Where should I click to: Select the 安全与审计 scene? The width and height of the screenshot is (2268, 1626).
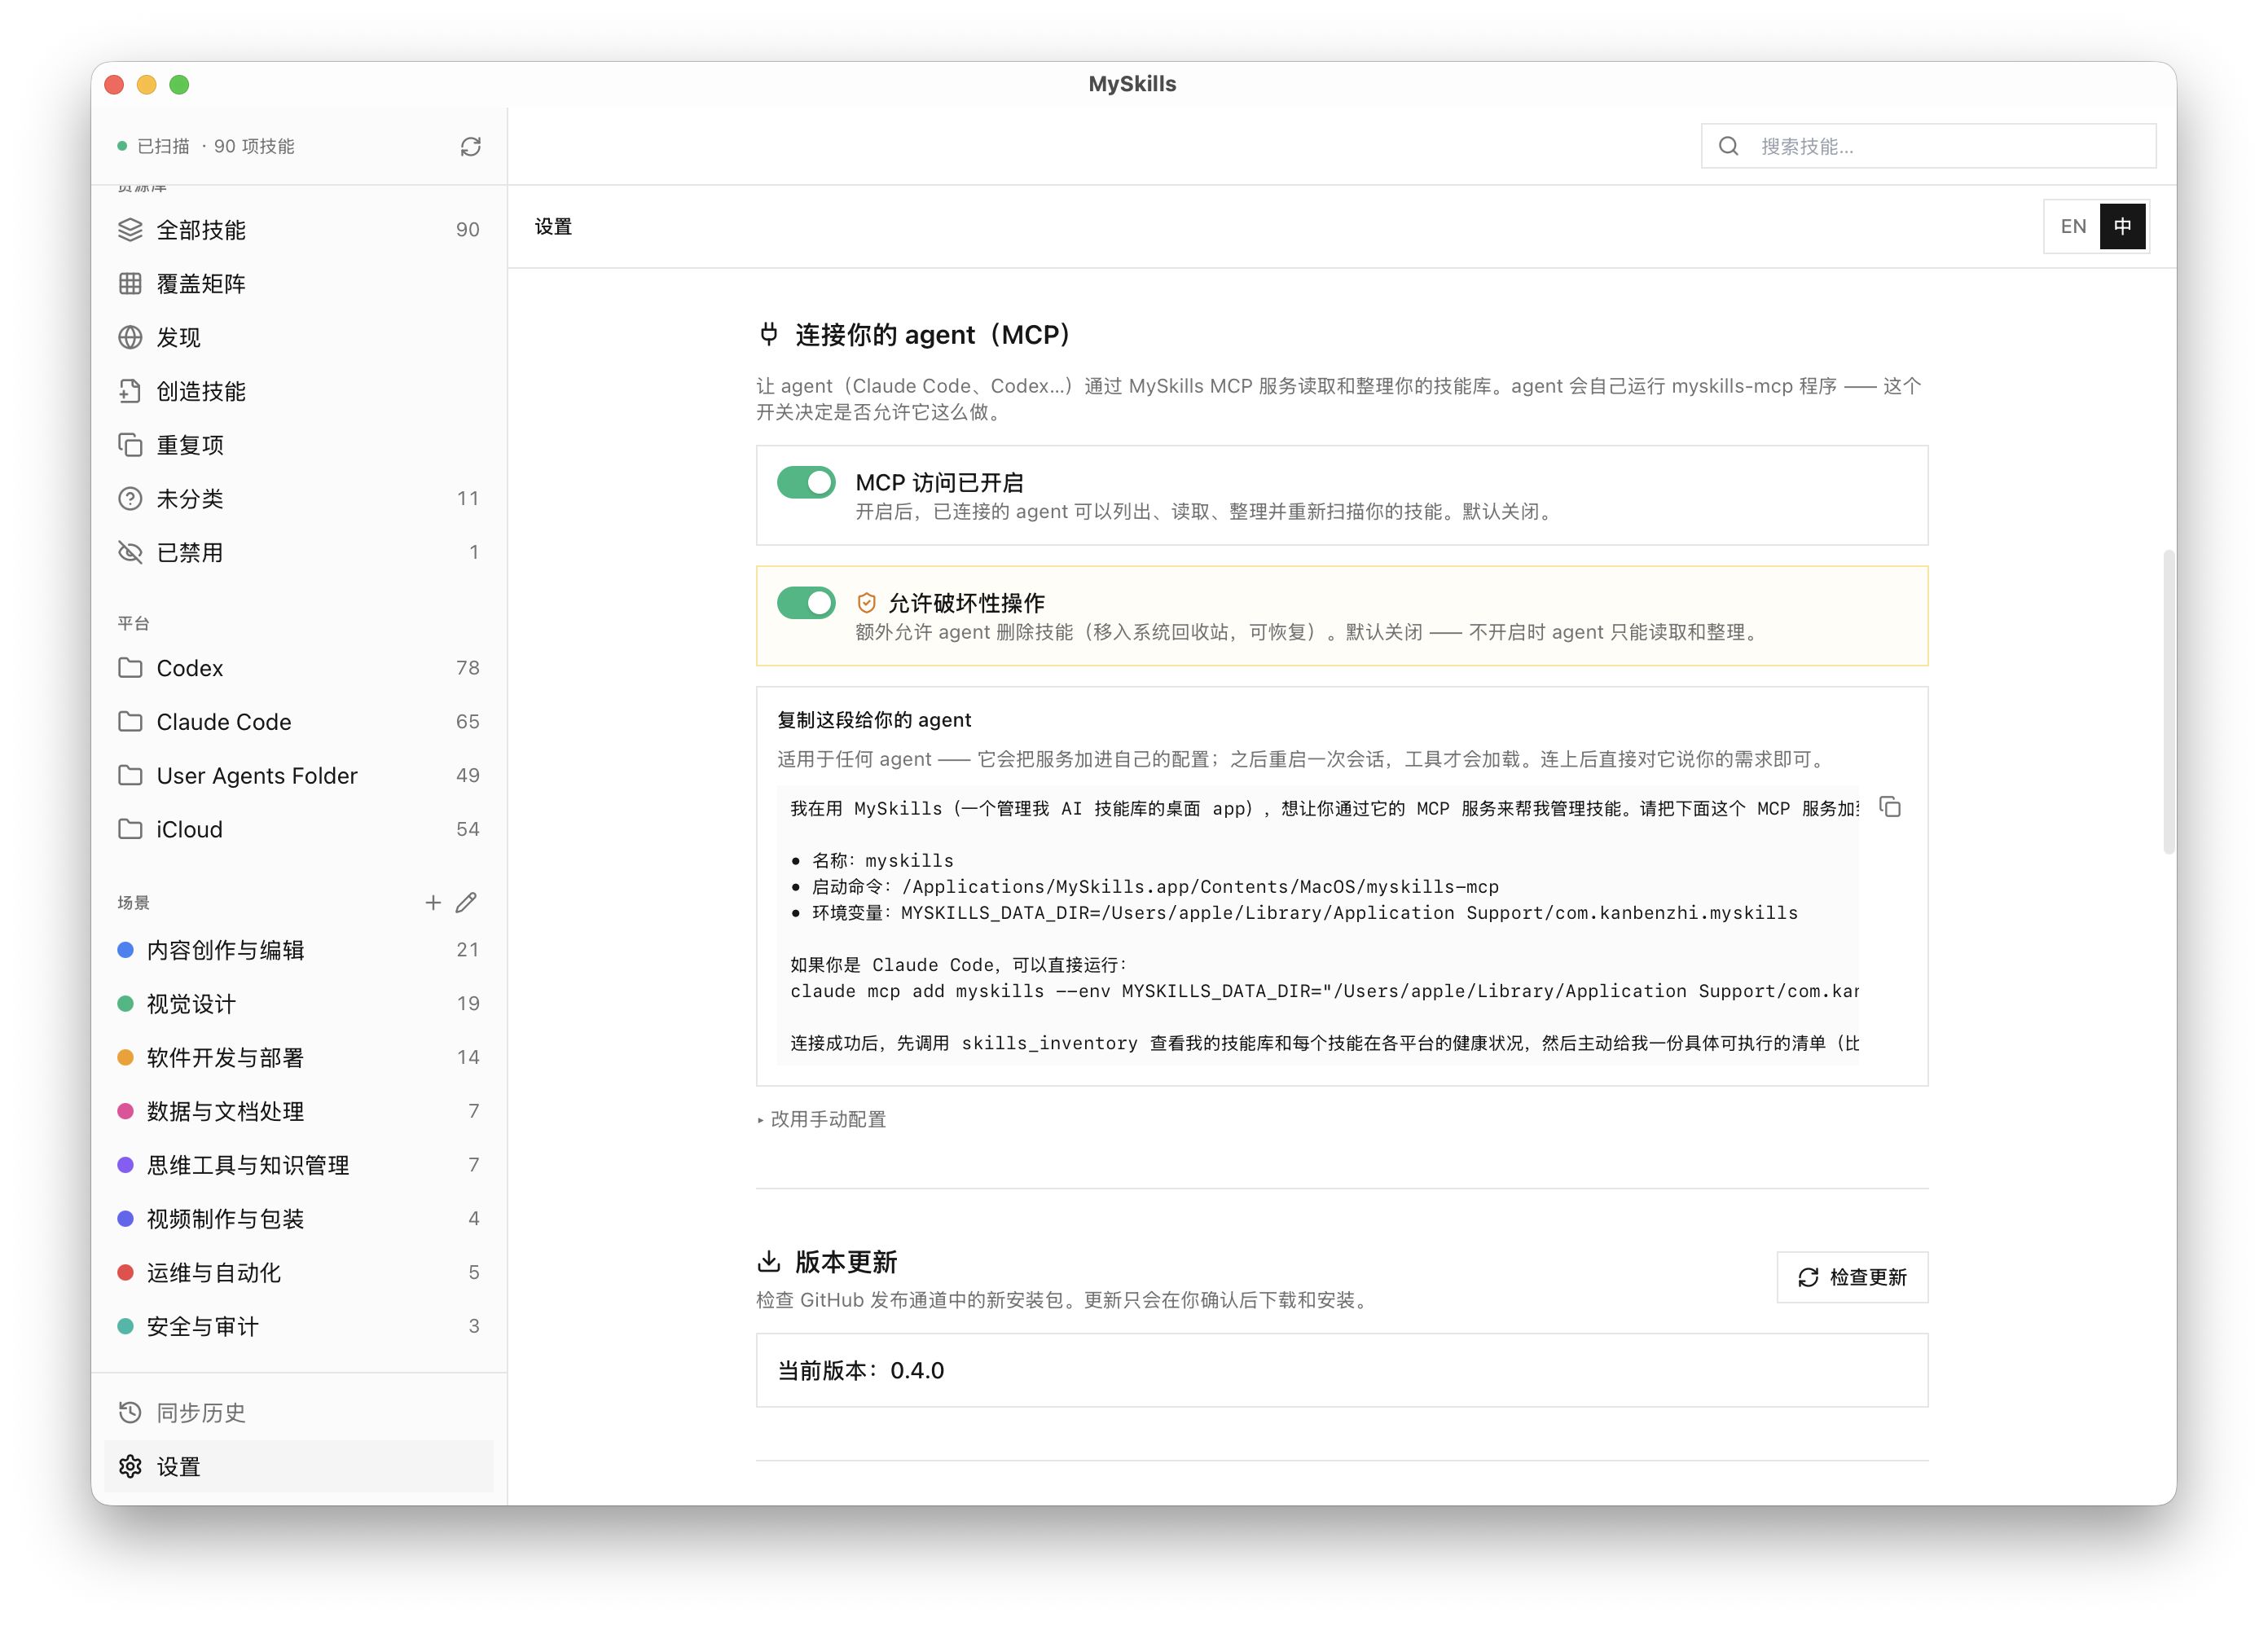[x=298, y=1327]
